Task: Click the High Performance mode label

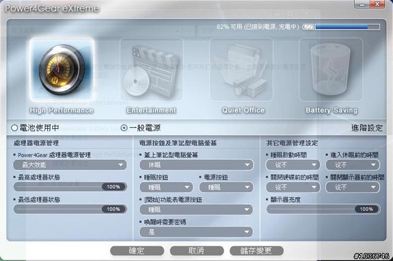Action: coord(61,110)
